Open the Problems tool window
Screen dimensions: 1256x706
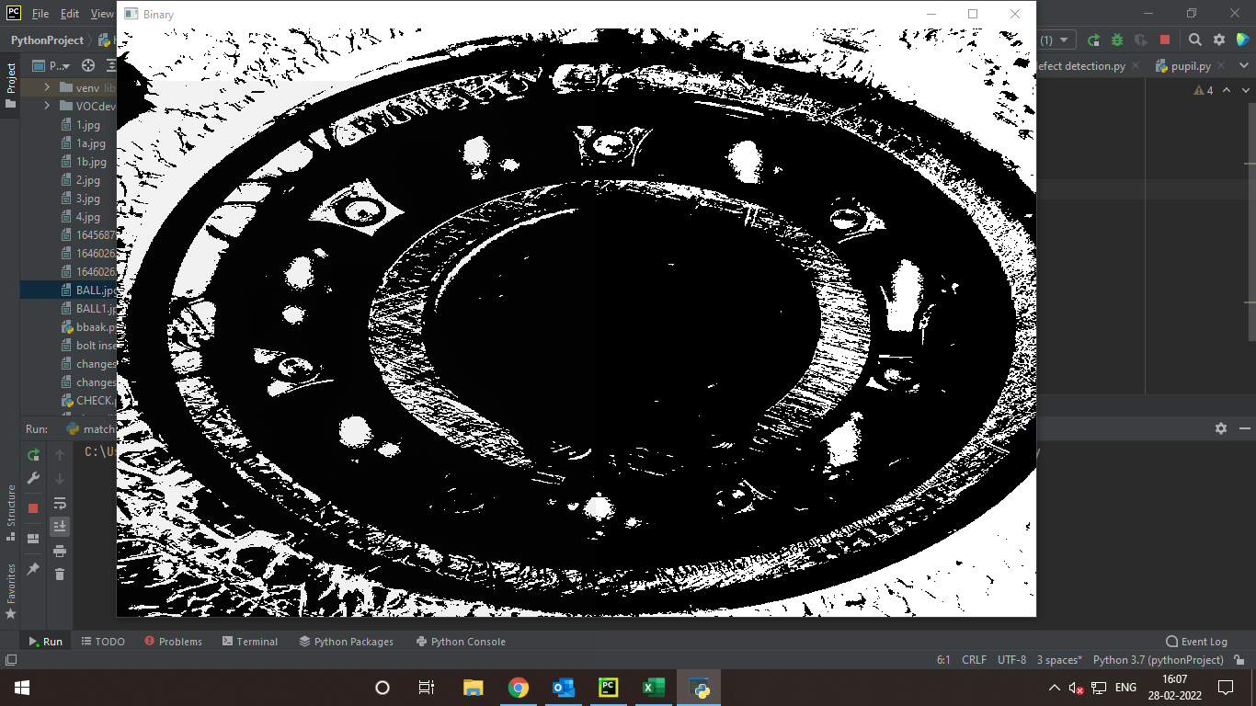coord(173,642)
